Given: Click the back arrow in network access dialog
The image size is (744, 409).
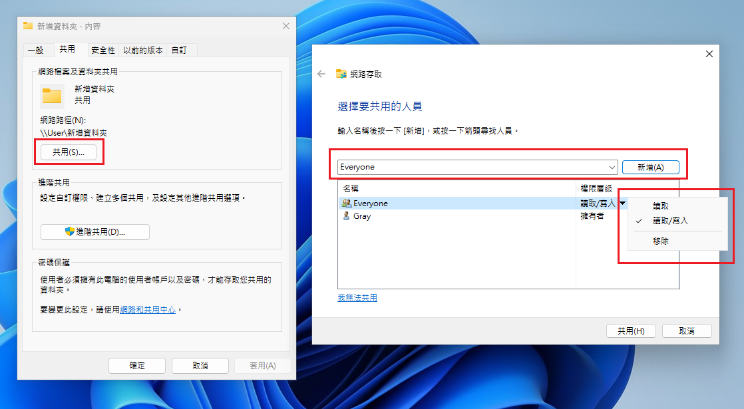Looking at the screenshot, I should tap(321, 74).
